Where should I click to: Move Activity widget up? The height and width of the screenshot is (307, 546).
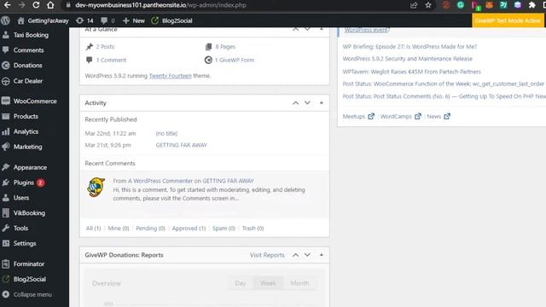[x=295, y=103]
